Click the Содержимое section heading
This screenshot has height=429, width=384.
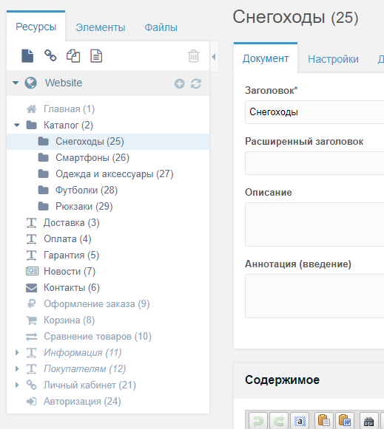pos(283,380)
